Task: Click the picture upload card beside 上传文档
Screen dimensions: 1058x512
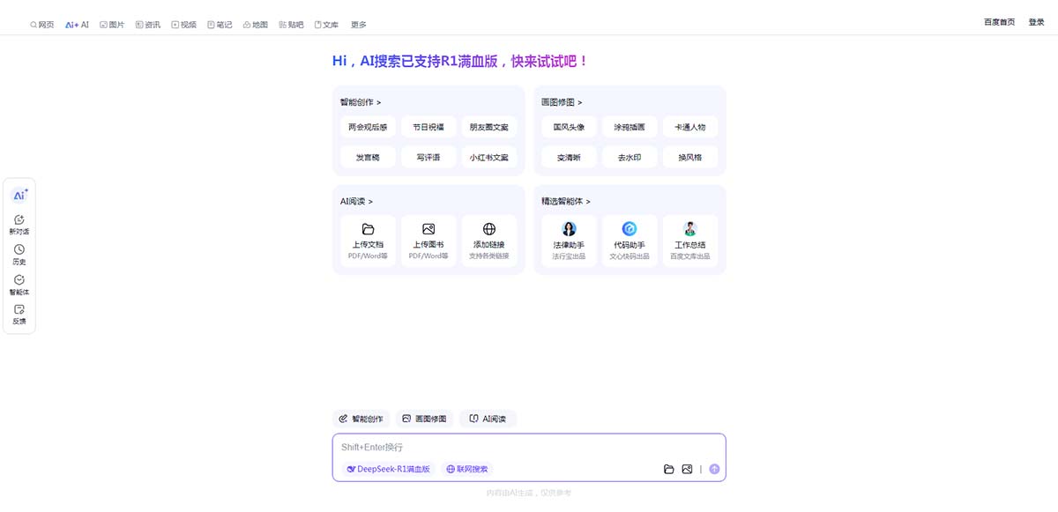Action: point(428,241)
